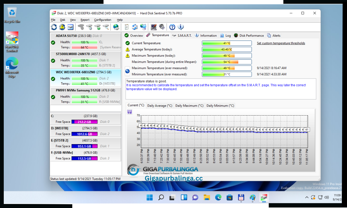Screen dimensions: 347x208
Task: Select the Current (°C) graph tab
Action: 136,105
